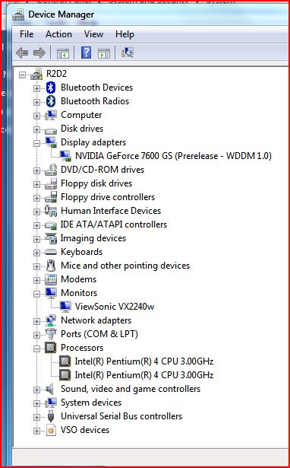This screenshot has width=290, height=468.
Task: Expand the Ports (COM & LPT) node
Action: (x=36, y=335)
